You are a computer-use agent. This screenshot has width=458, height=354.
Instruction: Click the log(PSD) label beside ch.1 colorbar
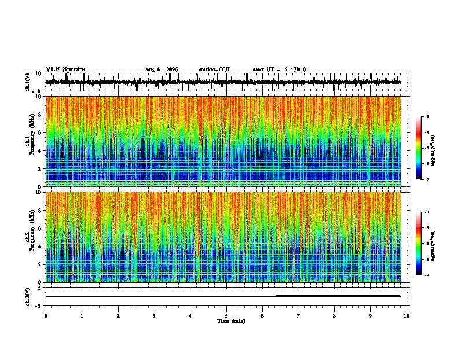pyautogui.click(x=433, y=151)
